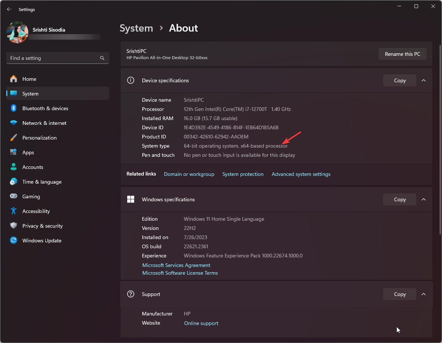Click the Find a setting search box
442x343 pixels.
(57, 58)
